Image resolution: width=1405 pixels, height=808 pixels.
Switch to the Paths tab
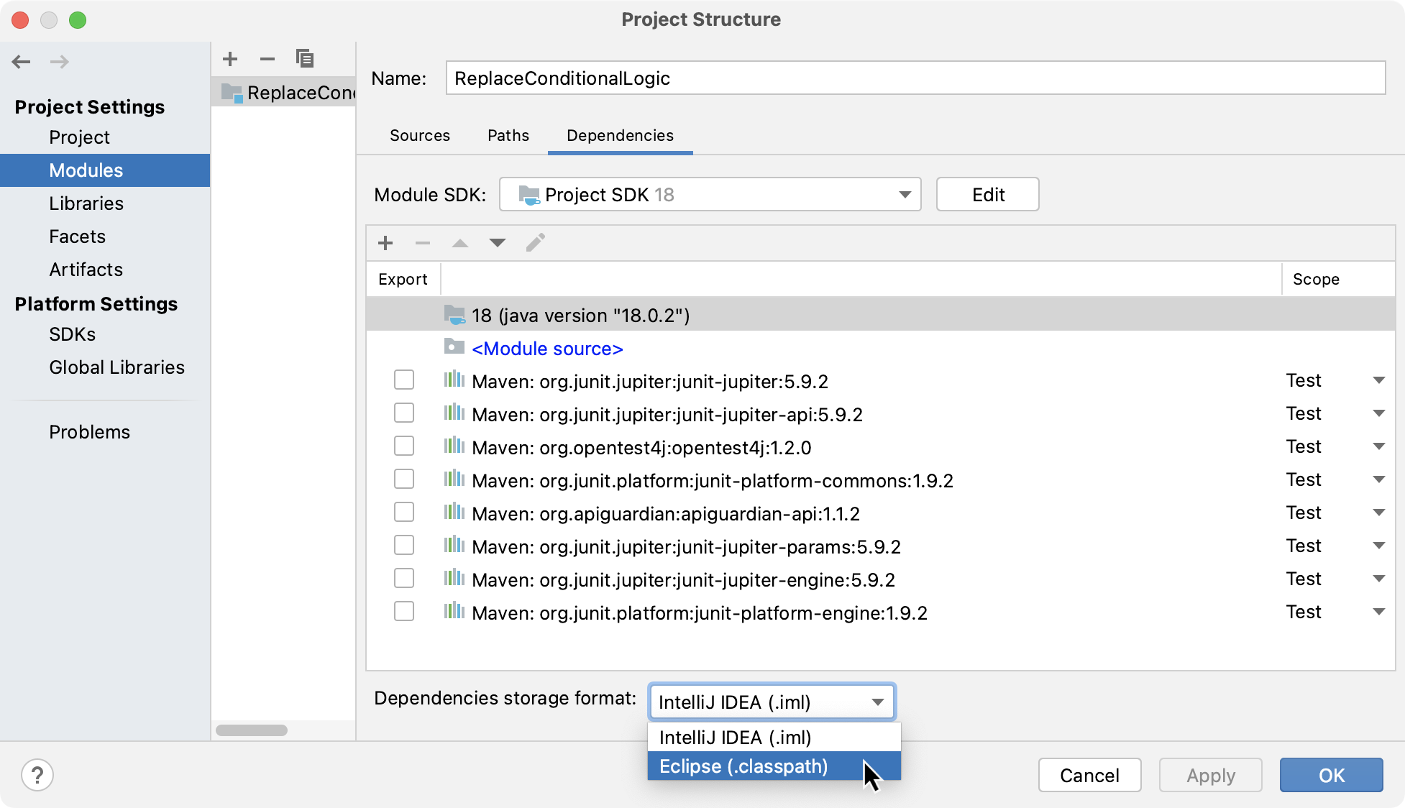point(508,136)
